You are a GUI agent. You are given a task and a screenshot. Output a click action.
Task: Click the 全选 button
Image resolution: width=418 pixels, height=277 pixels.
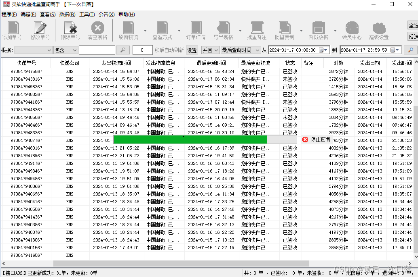click(413, 25)
